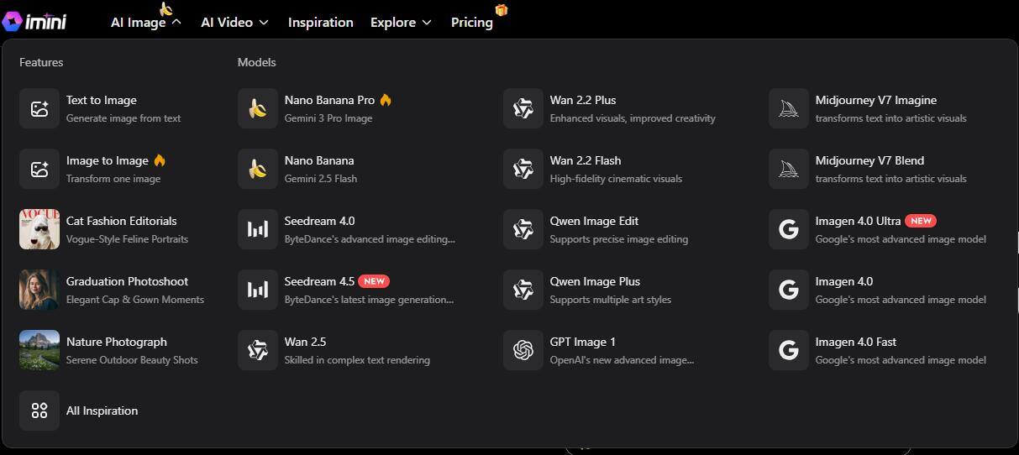Go to the Inspiration menu item
1019x455 pixels.
(320, 23)
